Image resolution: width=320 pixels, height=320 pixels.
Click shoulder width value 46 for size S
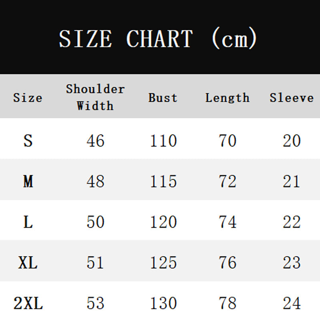click(x=95, y=141)
